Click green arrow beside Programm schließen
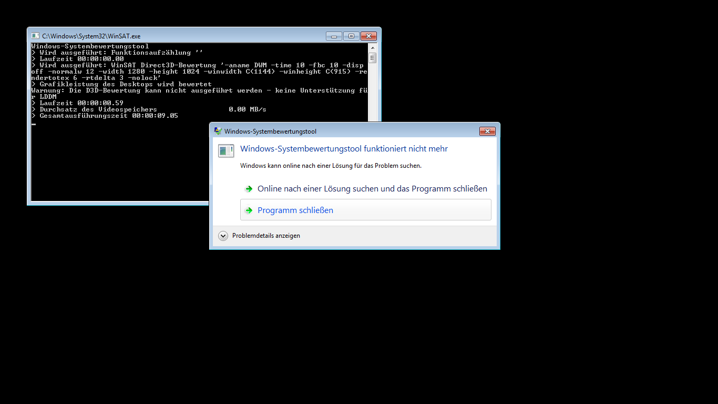The width and height of the screenshot is (718, 404). click(x=249, y=210)
